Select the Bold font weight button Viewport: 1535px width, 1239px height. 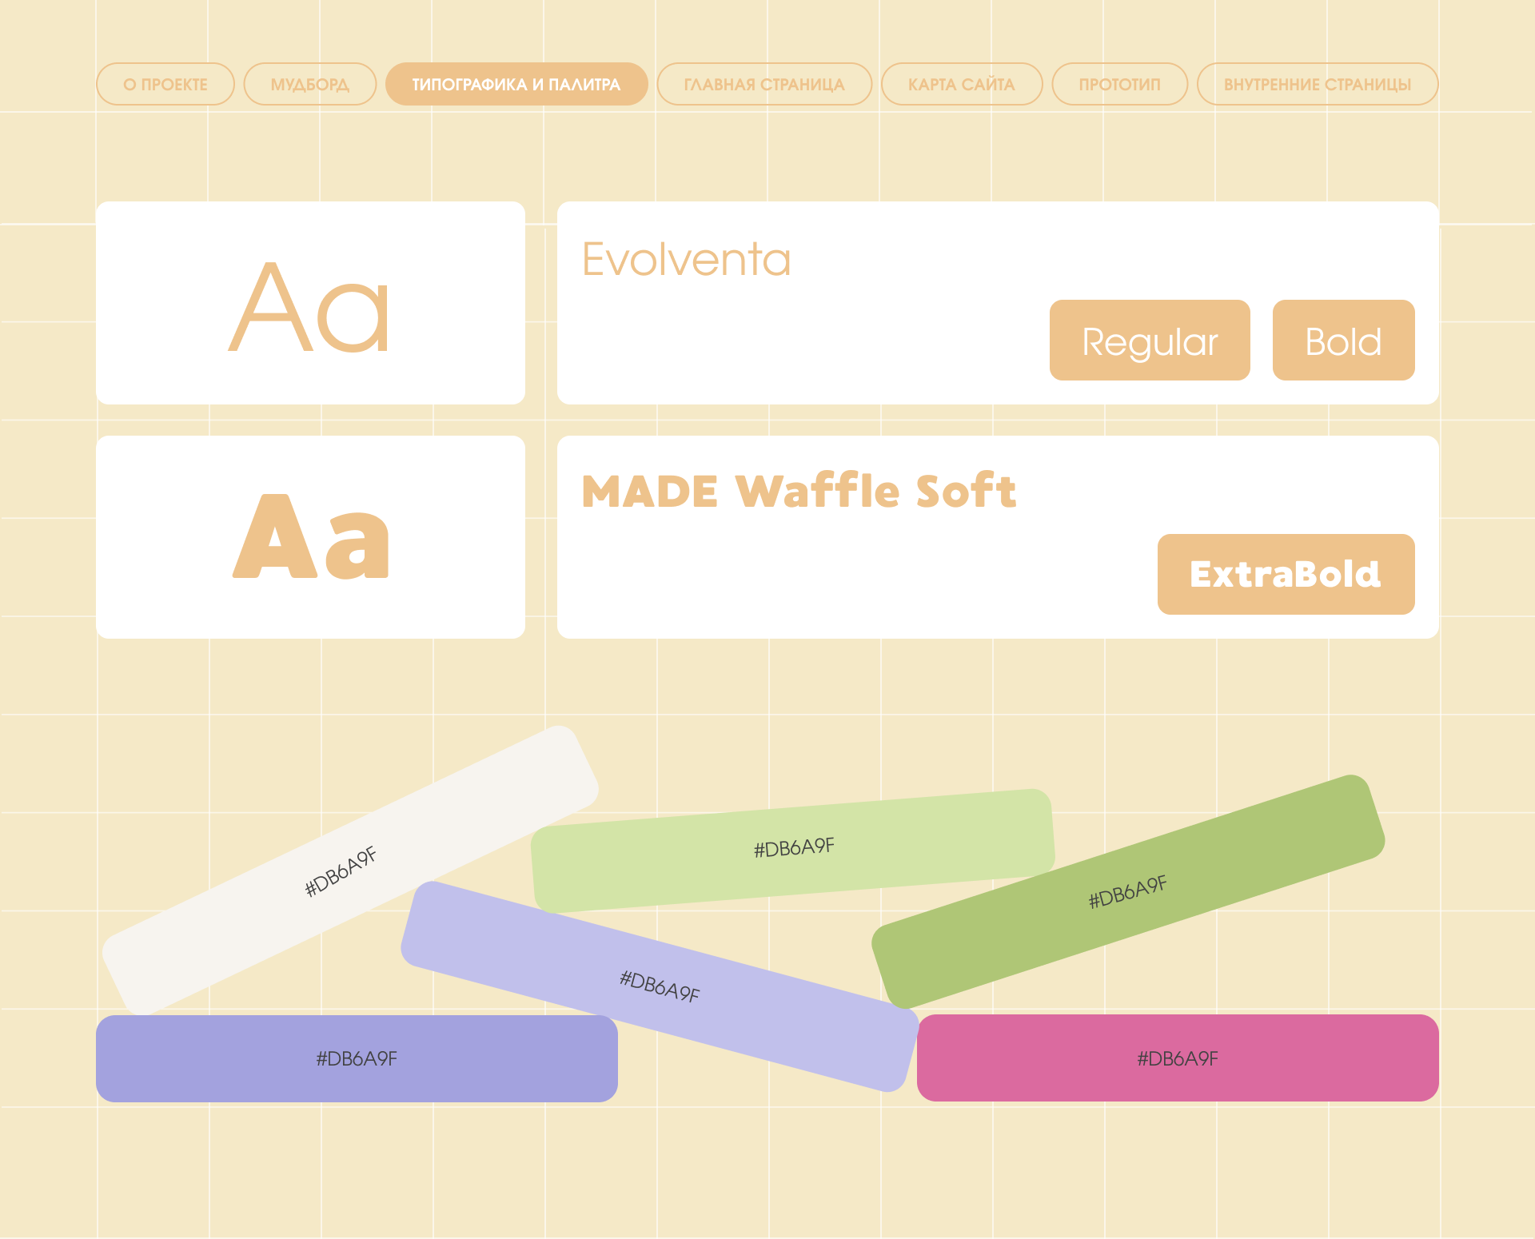click(1343, 341)
